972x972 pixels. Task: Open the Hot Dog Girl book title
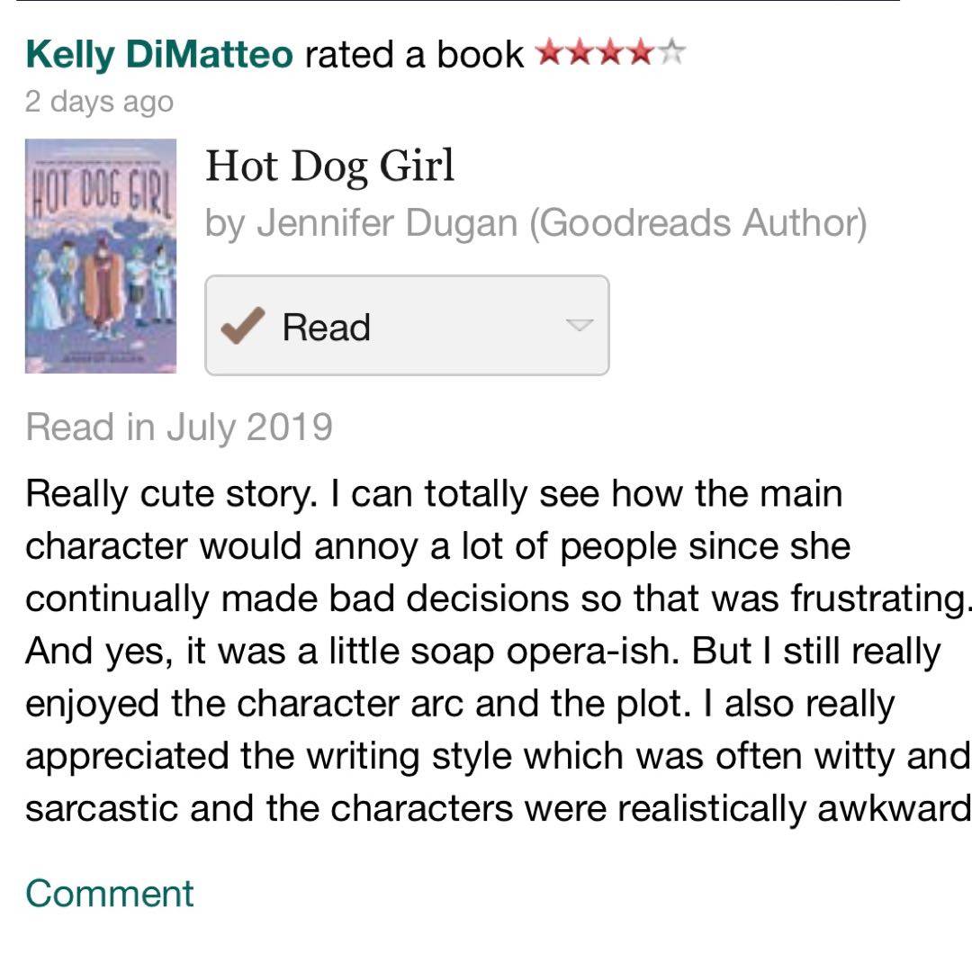pos(329,167)
